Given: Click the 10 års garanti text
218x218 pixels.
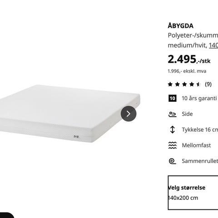Looking at the screenshot, I should coord(199,99).
